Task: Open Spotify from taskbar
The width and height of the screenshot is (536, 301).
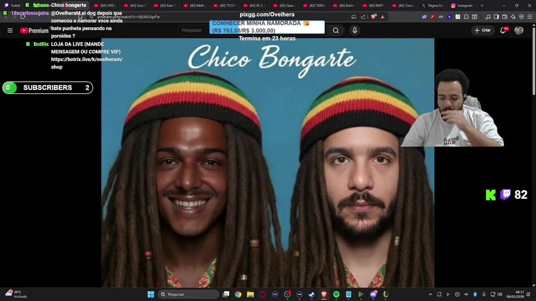Action: coord(336,294)
